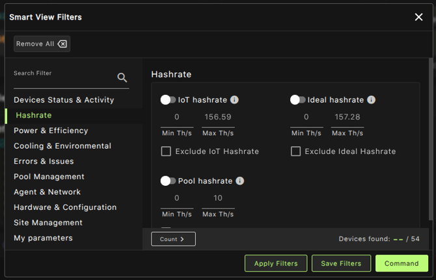
Task: Select Power & Efficiency filter category
Action: click(x=51, y=131)
